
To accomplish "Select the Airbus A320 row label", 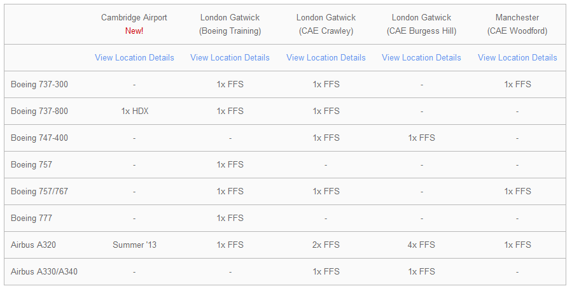I will (x=33, y=245).
